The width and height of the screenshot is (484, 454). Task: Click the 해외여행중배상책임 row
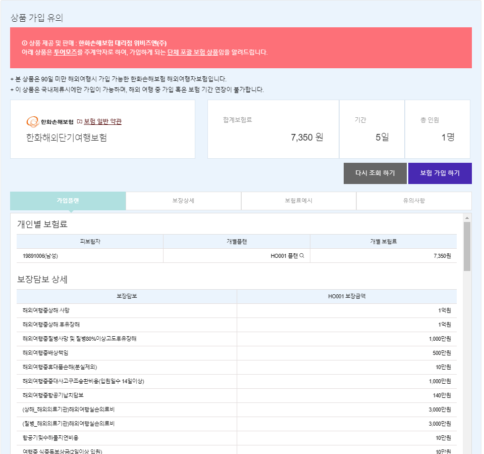click(237, 353)
